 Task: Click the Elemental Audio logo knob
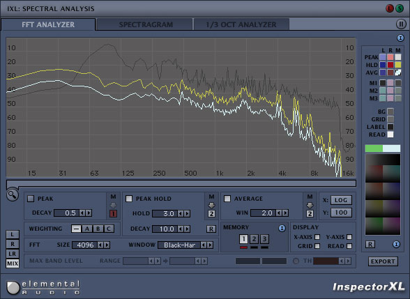point(13,287)
